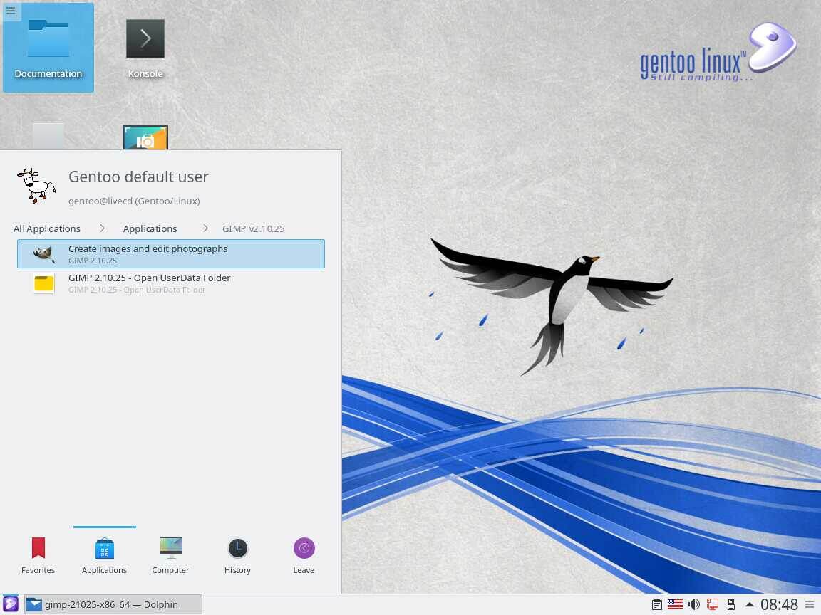Click network connection tray icon
The height and width of the screenshot is (615, 821).
coord(713,604)
